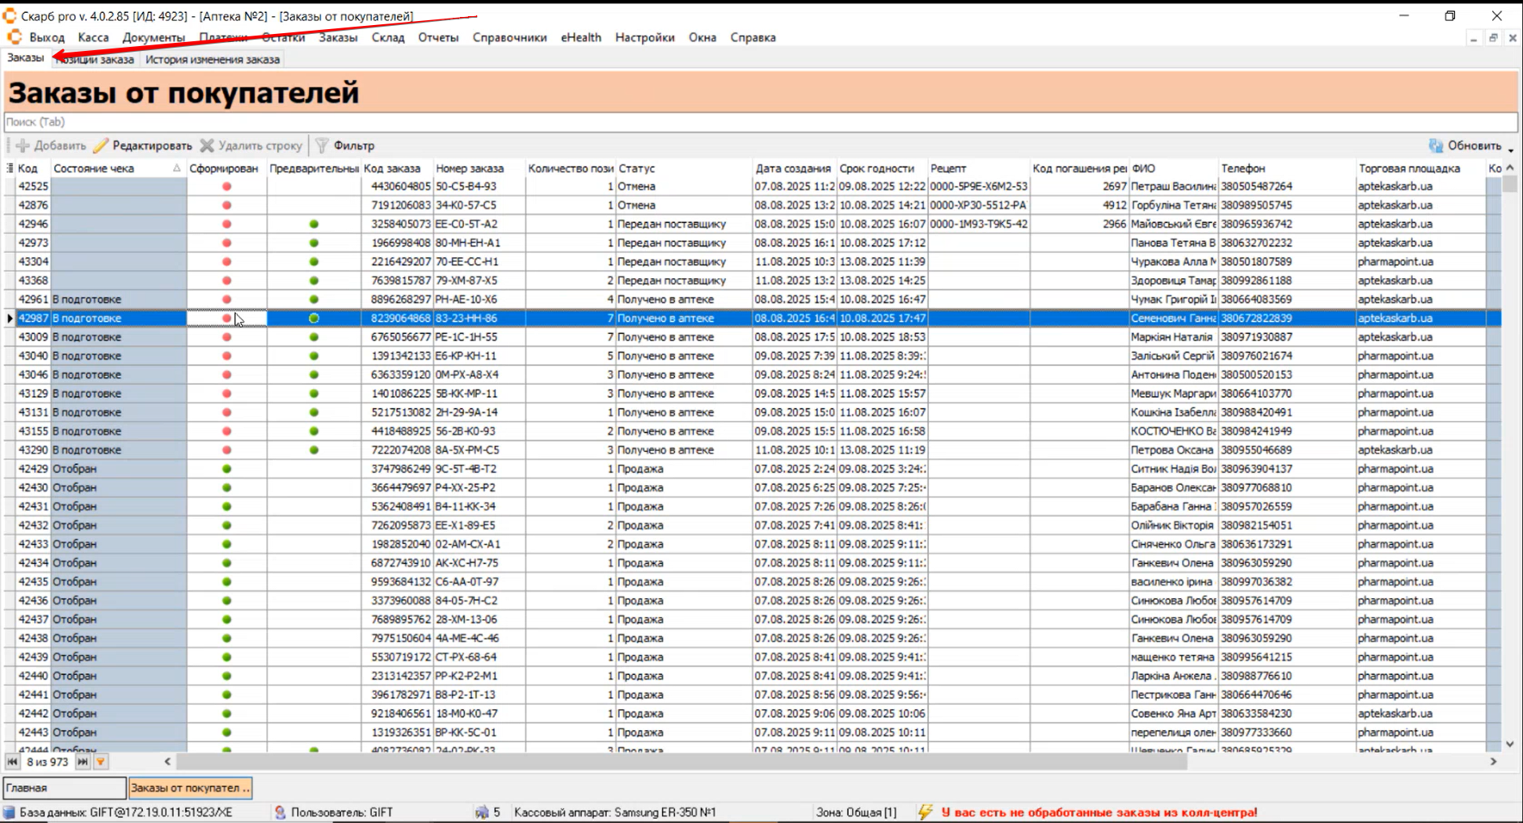Viewport: 1523px width, 823px height.
Task: Open the eHealth menu
Action: pos(580,37)
